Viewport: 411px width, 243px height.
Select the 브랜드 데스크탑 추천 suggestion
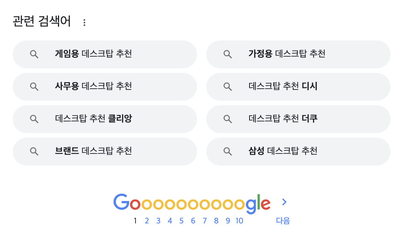[105, 152]
